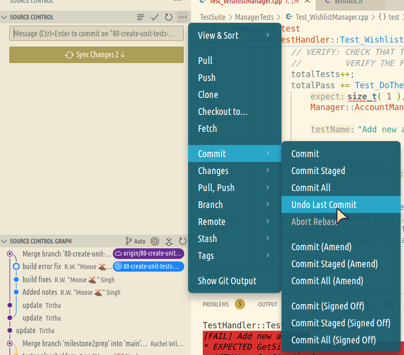Click the Sync Changes 2 button

click(x=96, y=55)
